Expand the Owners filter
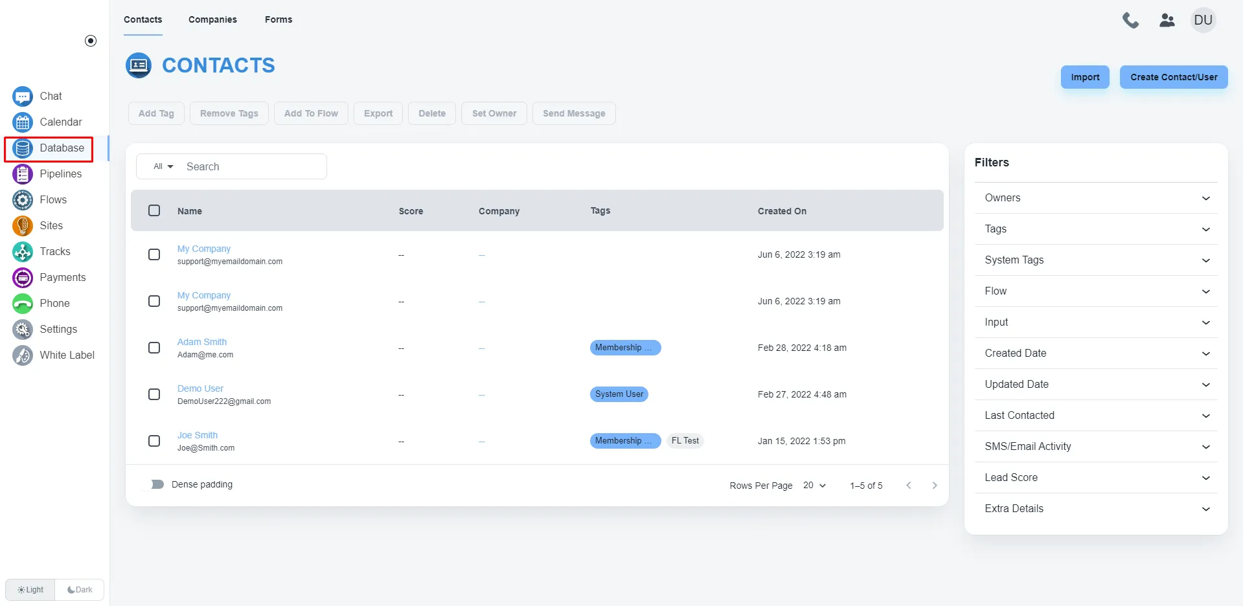Image resolution: width=1243 pixels, height=606 pixels. click(1096, 198)
